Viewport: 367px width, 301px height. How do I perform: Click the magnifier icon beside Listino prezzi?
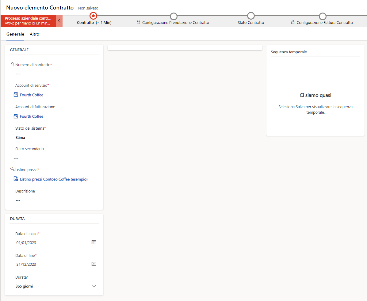[x=12, y=169]
